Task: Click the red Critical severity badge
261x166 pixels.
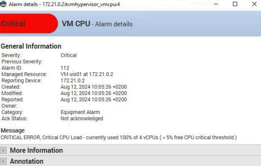Action: click(29, 23)
